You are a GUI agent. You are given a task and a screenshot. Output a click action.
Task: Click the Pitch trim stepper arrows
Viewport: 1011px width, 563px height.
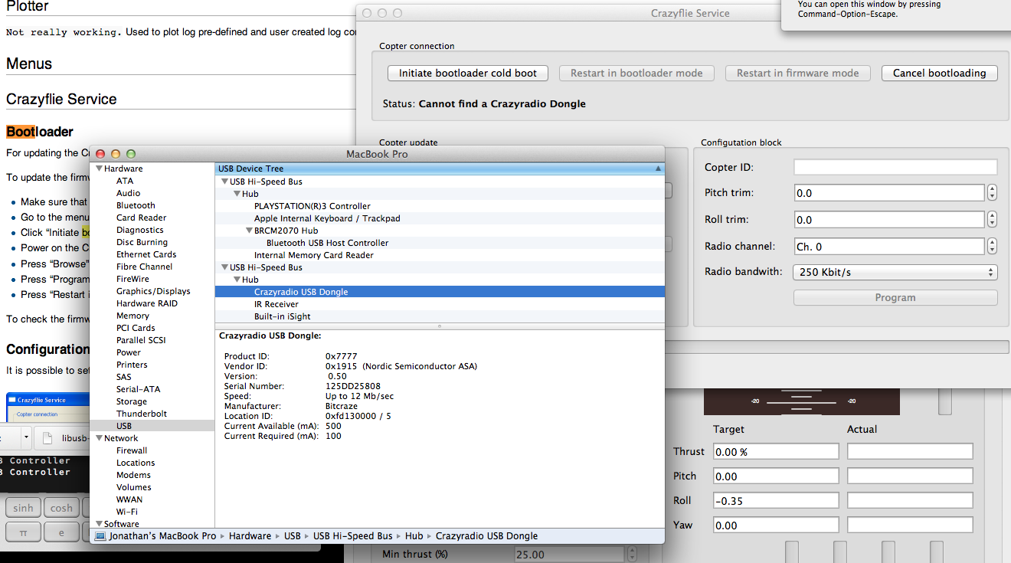coord(992,193)
